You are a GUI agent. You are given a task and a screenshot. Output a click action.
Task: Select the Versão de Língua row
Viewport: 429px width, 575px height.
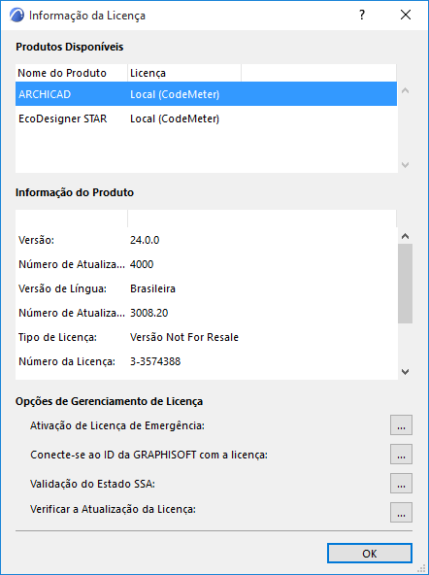pyautogui.click(x=206, y=288)
